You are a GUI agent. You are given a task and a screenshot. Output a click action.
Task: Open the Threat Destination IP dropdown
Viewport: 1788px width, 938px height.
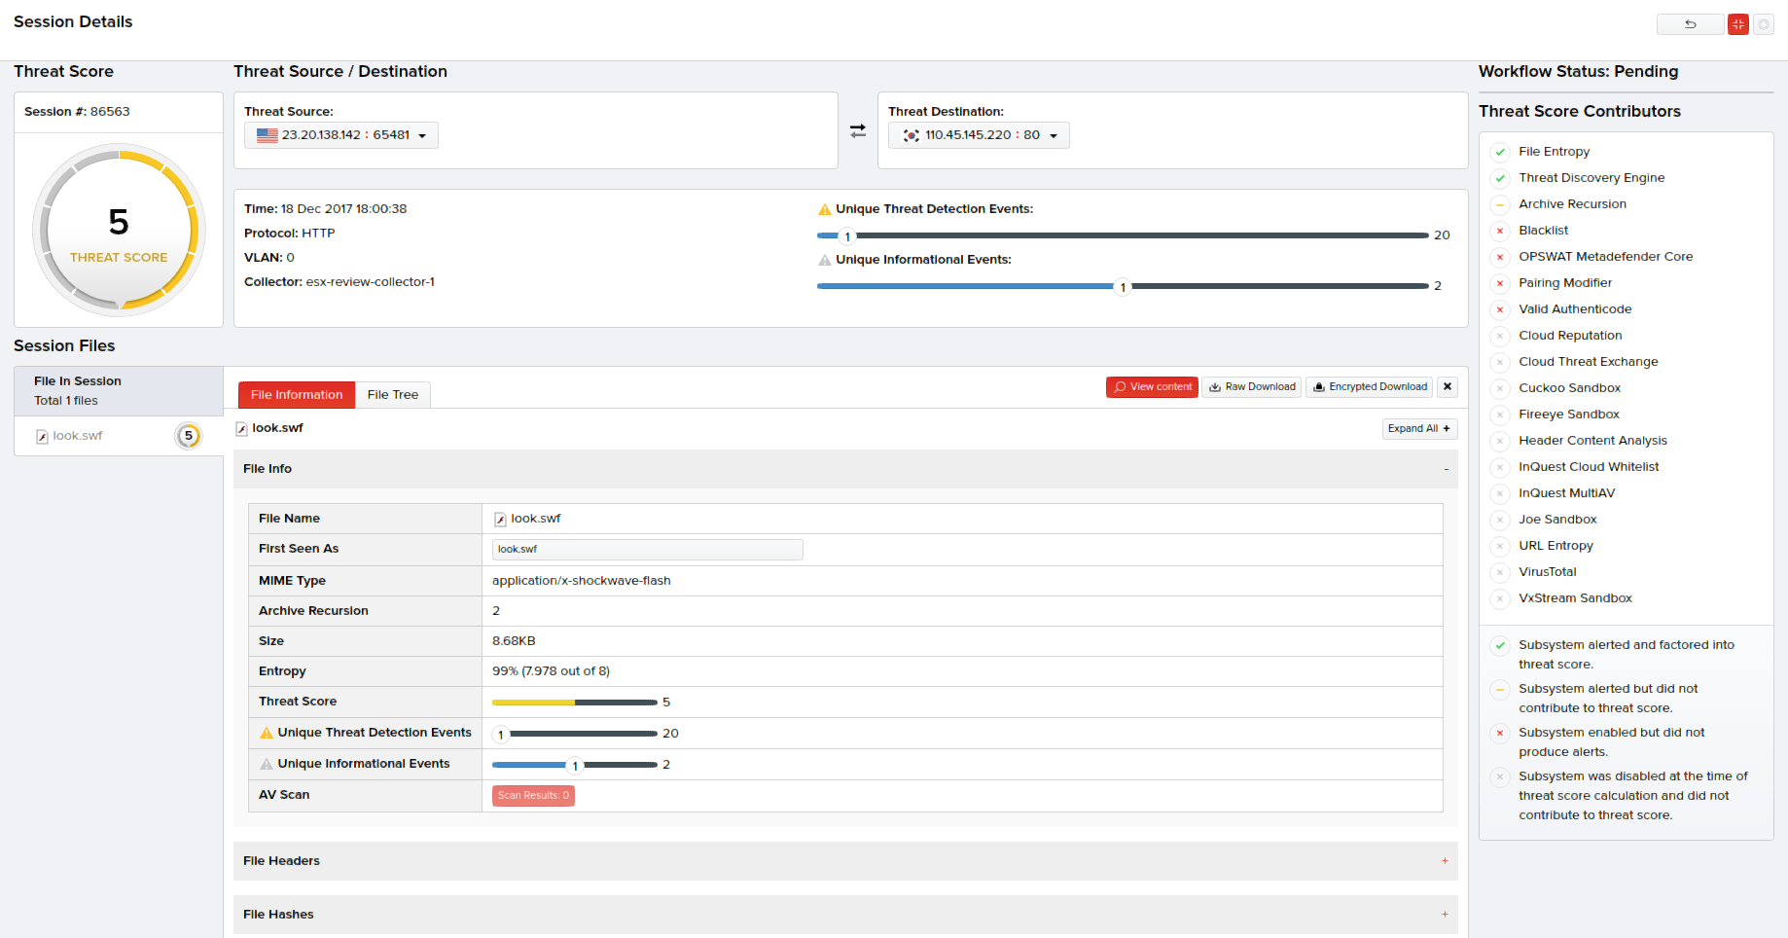pyautogui.click(x=979, y=135)
